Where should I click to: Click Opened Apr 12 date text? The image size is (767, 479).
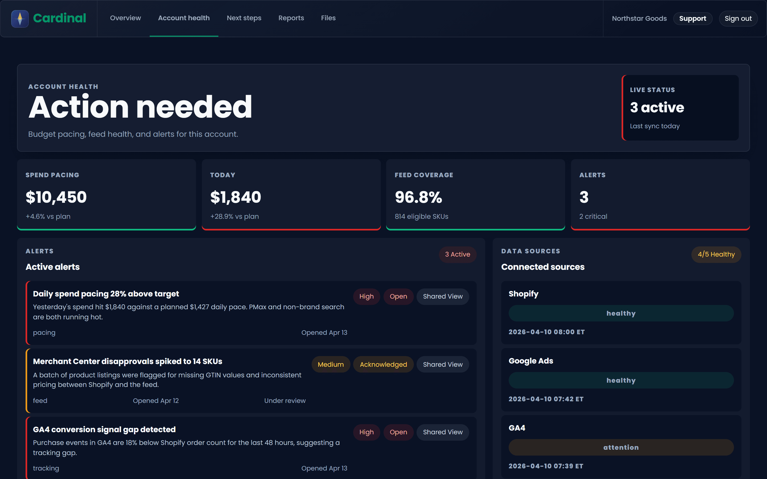click(x=156, y=401)
